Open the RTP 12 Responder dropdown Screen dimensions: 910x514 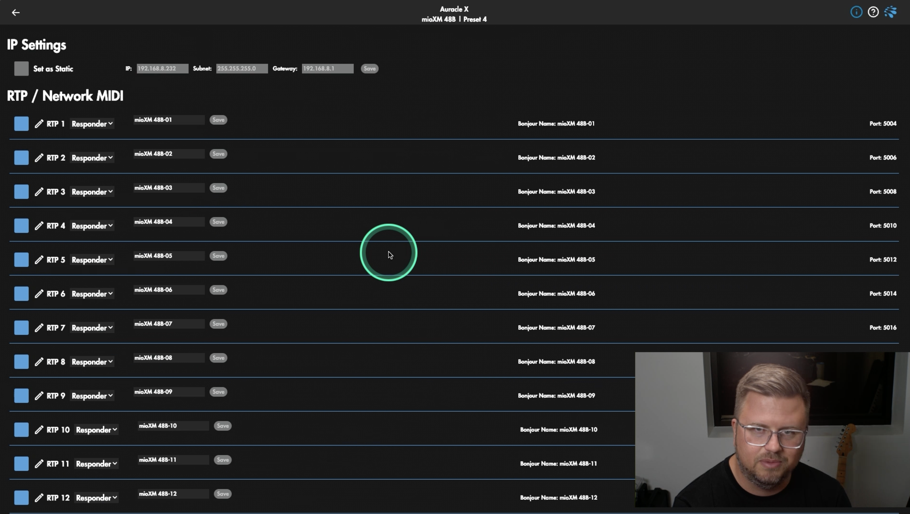[x=96, y=498]
